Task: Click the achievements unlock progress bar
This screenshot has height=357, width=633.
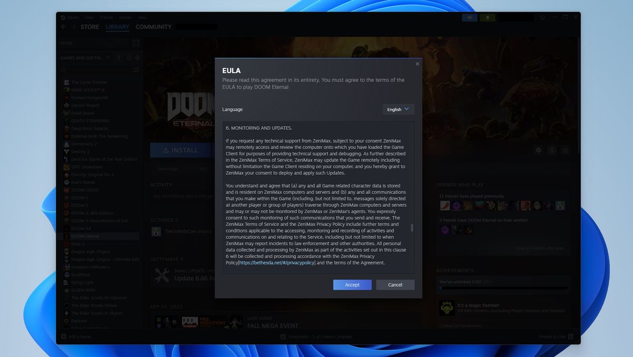Action: (503, 289)
